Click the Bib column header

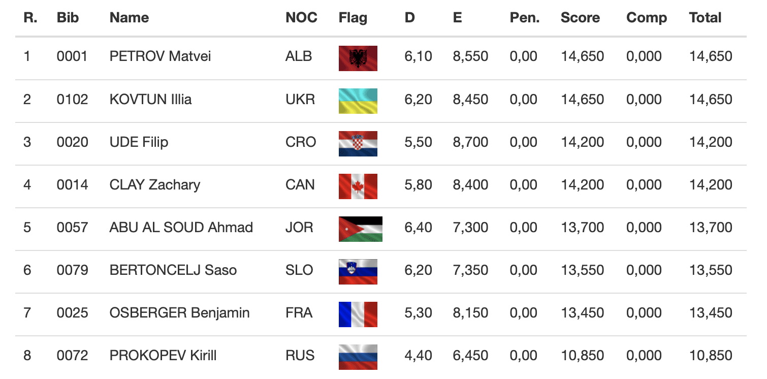(x=68, y=18)
